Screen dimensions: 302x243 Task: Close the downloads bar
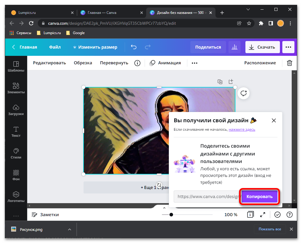coord(291,229)
